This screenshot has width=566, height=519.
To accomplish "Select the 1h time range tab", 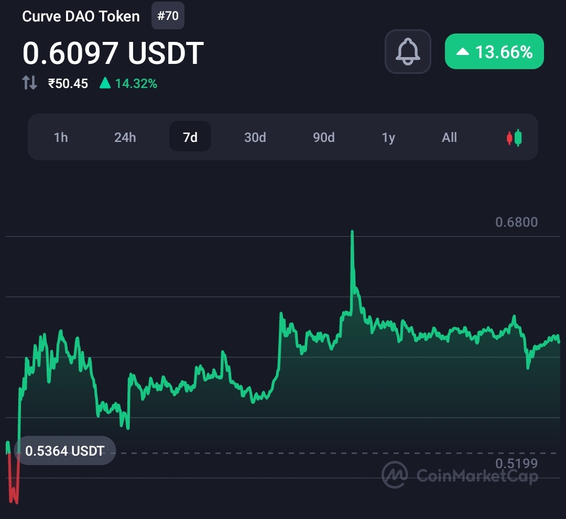I will (61, 137).
